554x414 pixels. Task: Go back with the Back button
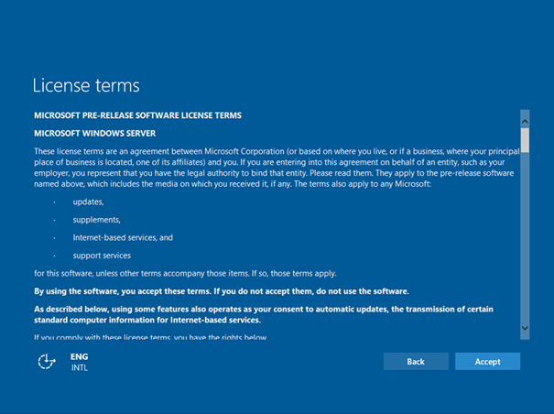point(415,362)
